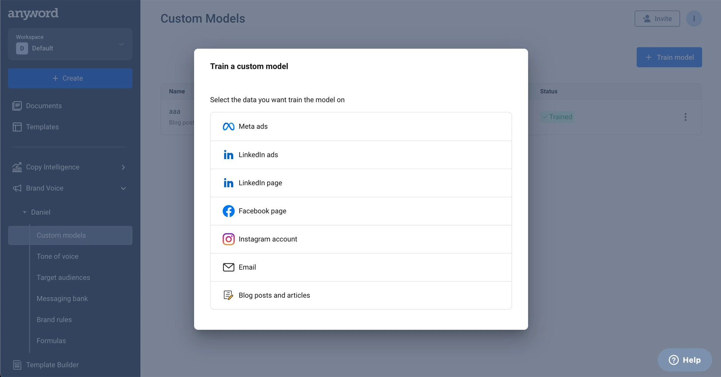Screen dimensions: 721x377
Task: Click the Invite button
Action: pos(657,19)
